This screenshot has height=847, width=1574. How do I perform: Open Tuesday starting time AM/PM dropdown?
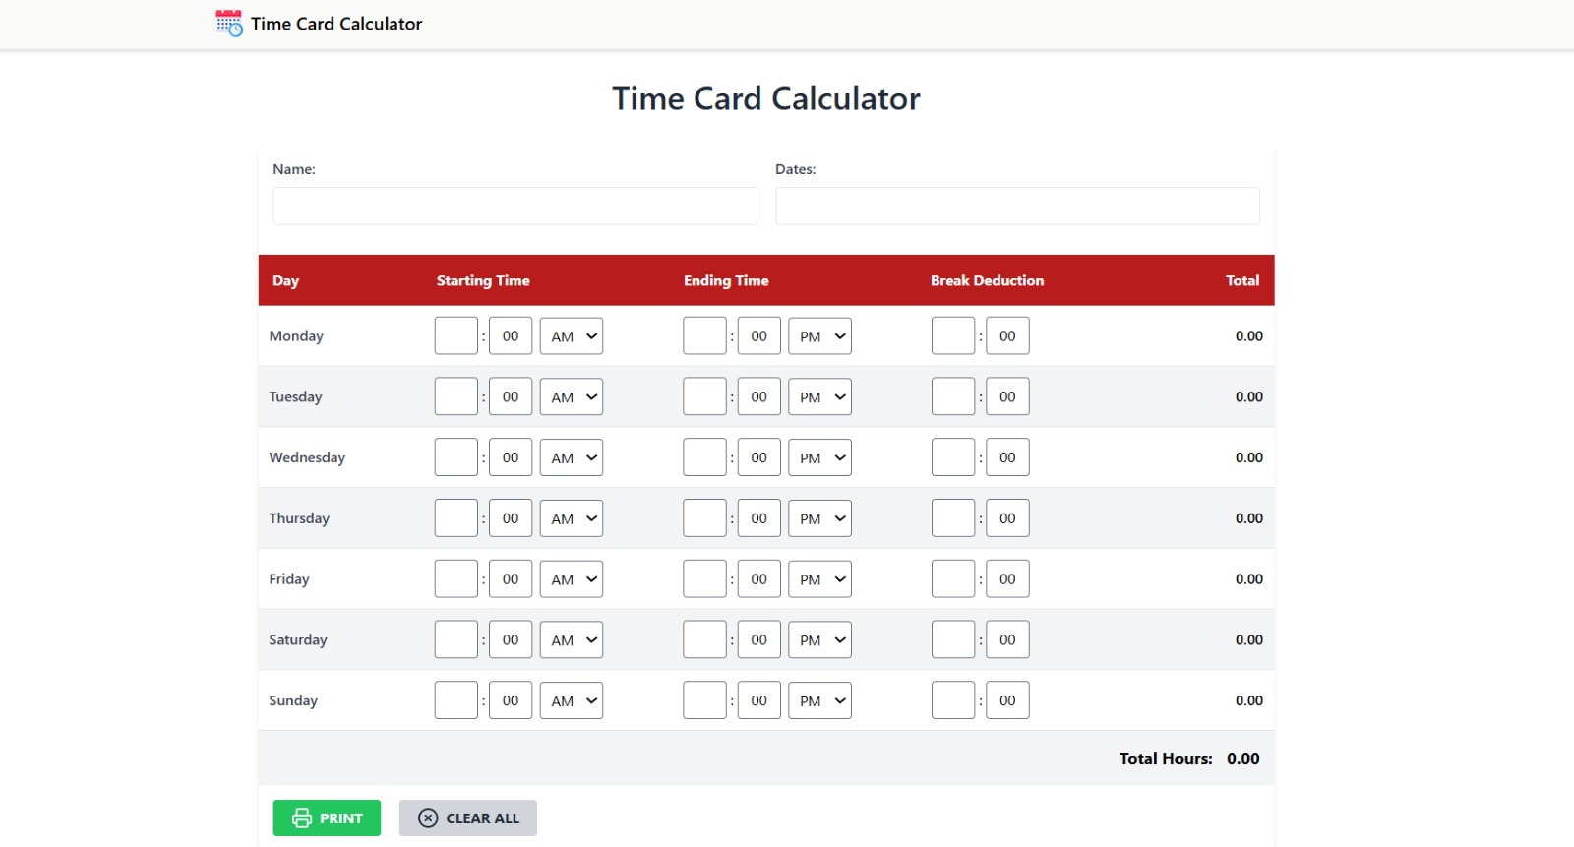click(x=572, y=397)
